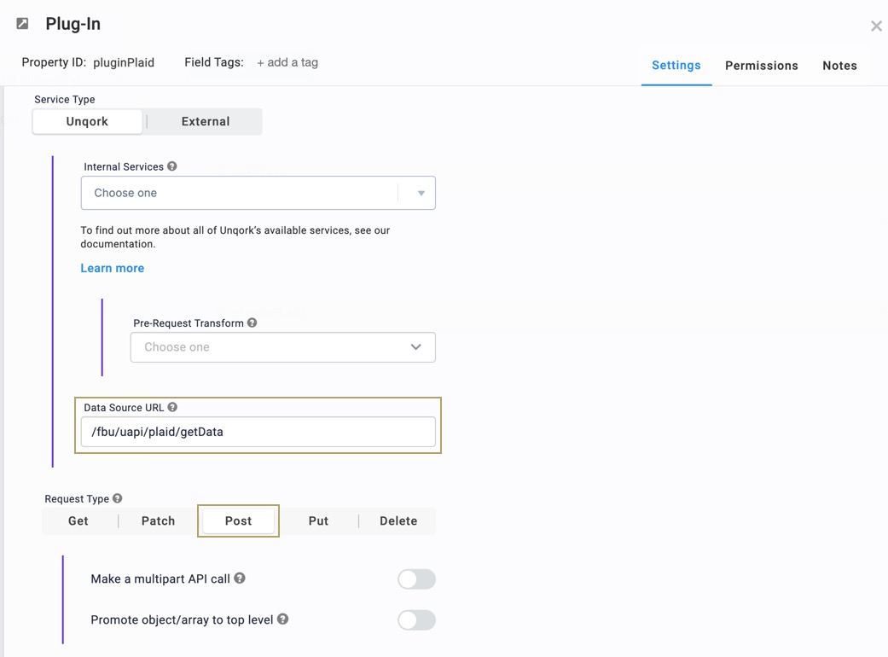Click the Request Type help icon
This screenshot has width=888, height=657.
[x=117, y=497]
